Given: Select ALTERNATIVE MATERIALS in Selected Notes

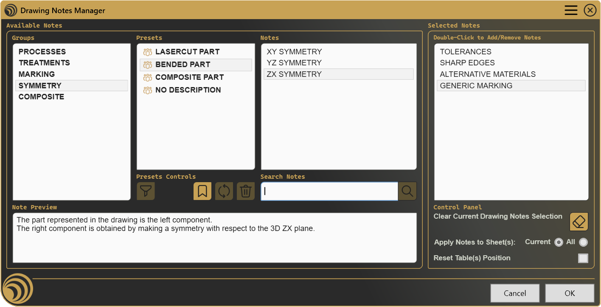Looking at the screenshot, I should tap(511, 74).
